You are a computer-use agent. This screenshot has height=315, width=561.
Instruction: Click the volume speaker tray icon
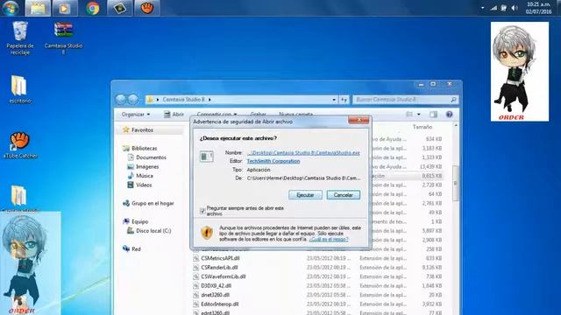(x=515, y=8)
